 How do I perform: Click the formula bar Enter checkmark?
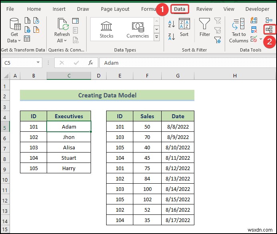point(76,63)
